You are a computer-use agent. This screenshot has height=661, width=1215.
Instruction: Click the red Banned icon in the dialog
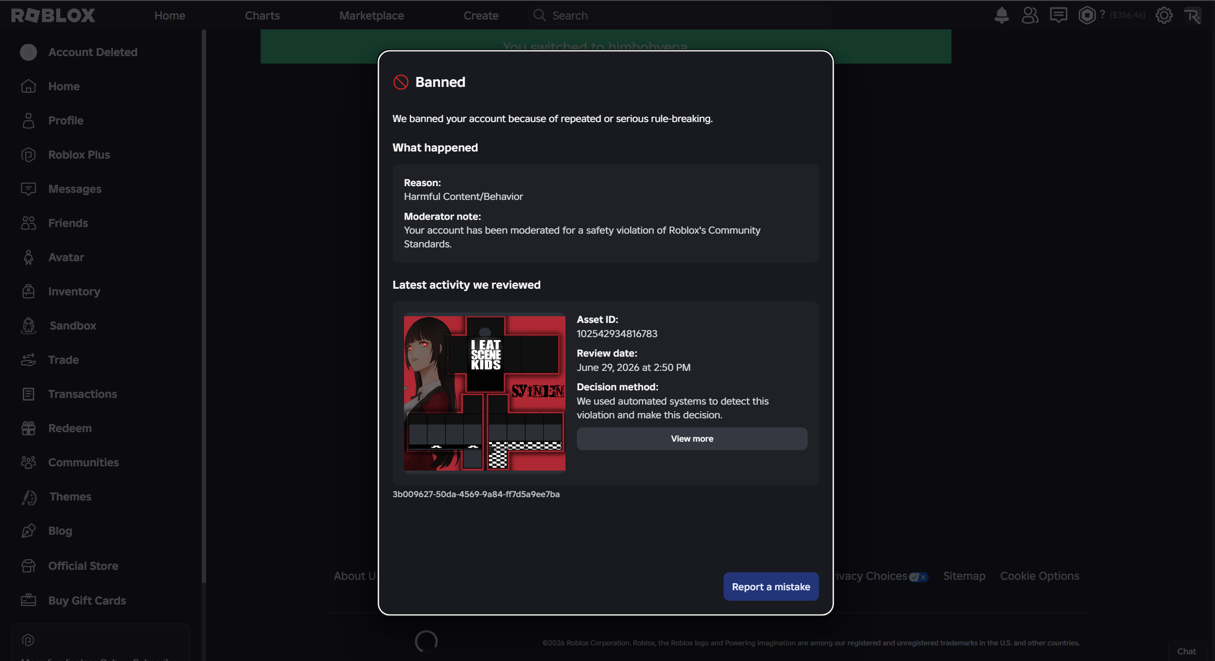pos(401,82)
